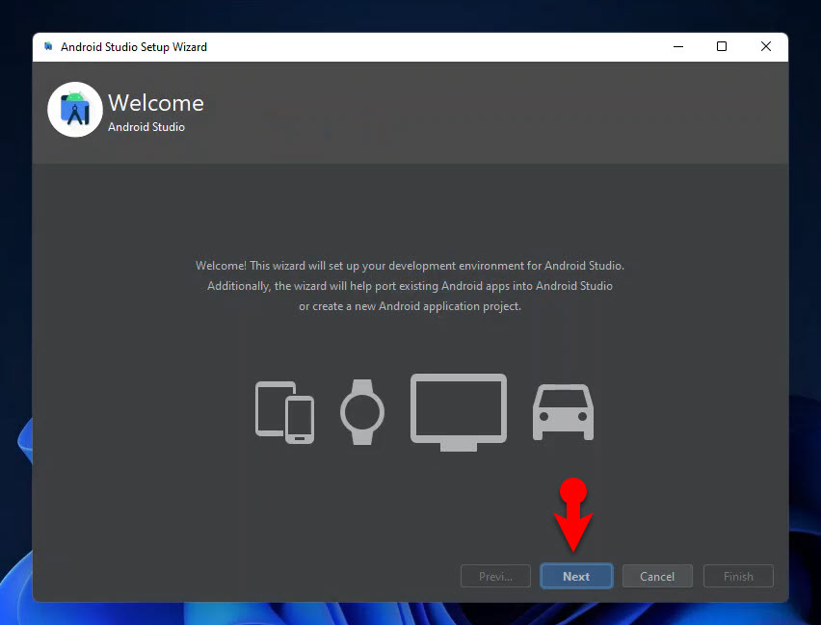Image resolution: width=821 pixels, height=625 pixels.
Task: Click the Android Studio subtitle under Welcome
Action: pyautogui.click(x=146, y=127)
